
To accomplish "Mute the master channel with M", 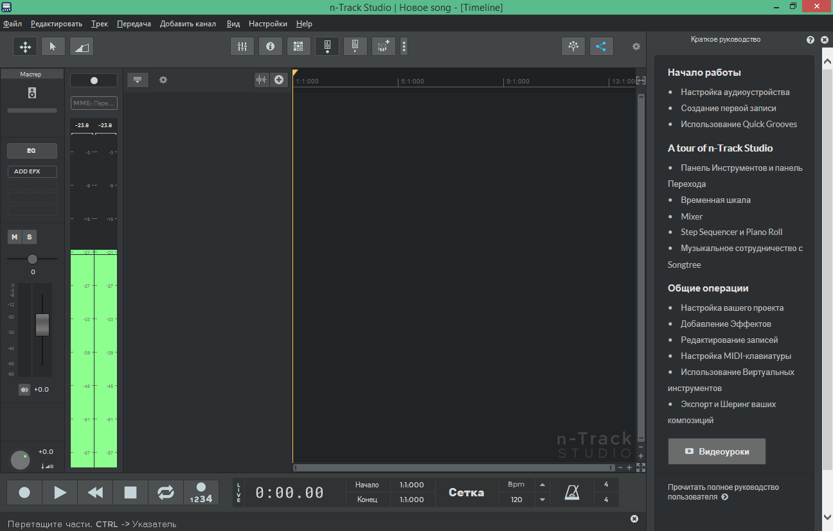I will pyautogui.click(x=14, y=238).
